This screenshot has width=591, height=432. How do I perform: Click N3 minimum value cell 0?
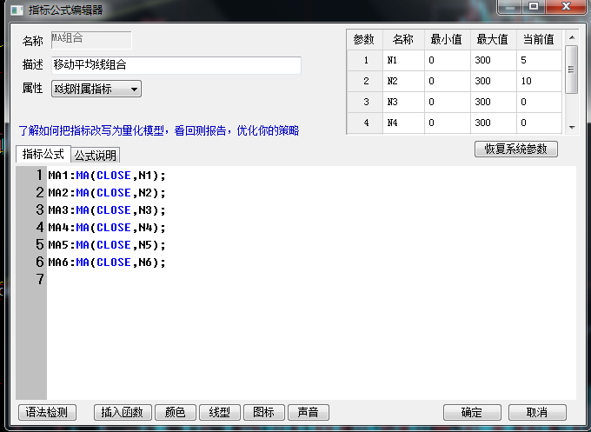tap(448, 102)
